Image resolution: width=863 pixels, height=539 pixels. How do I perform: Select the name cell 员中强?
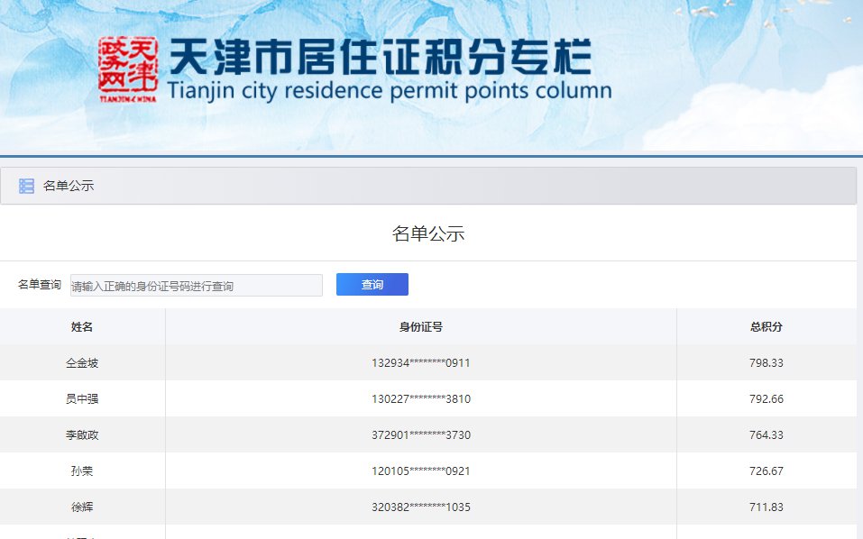[x=82, y=399]
